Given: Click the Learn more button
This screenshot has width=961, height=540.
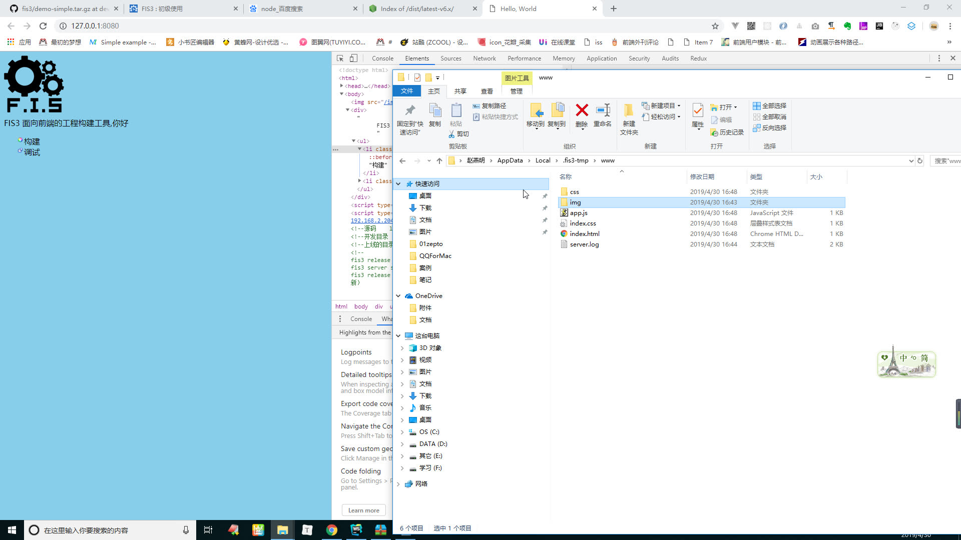Looking at the screenshot, I should click(364, 510).
